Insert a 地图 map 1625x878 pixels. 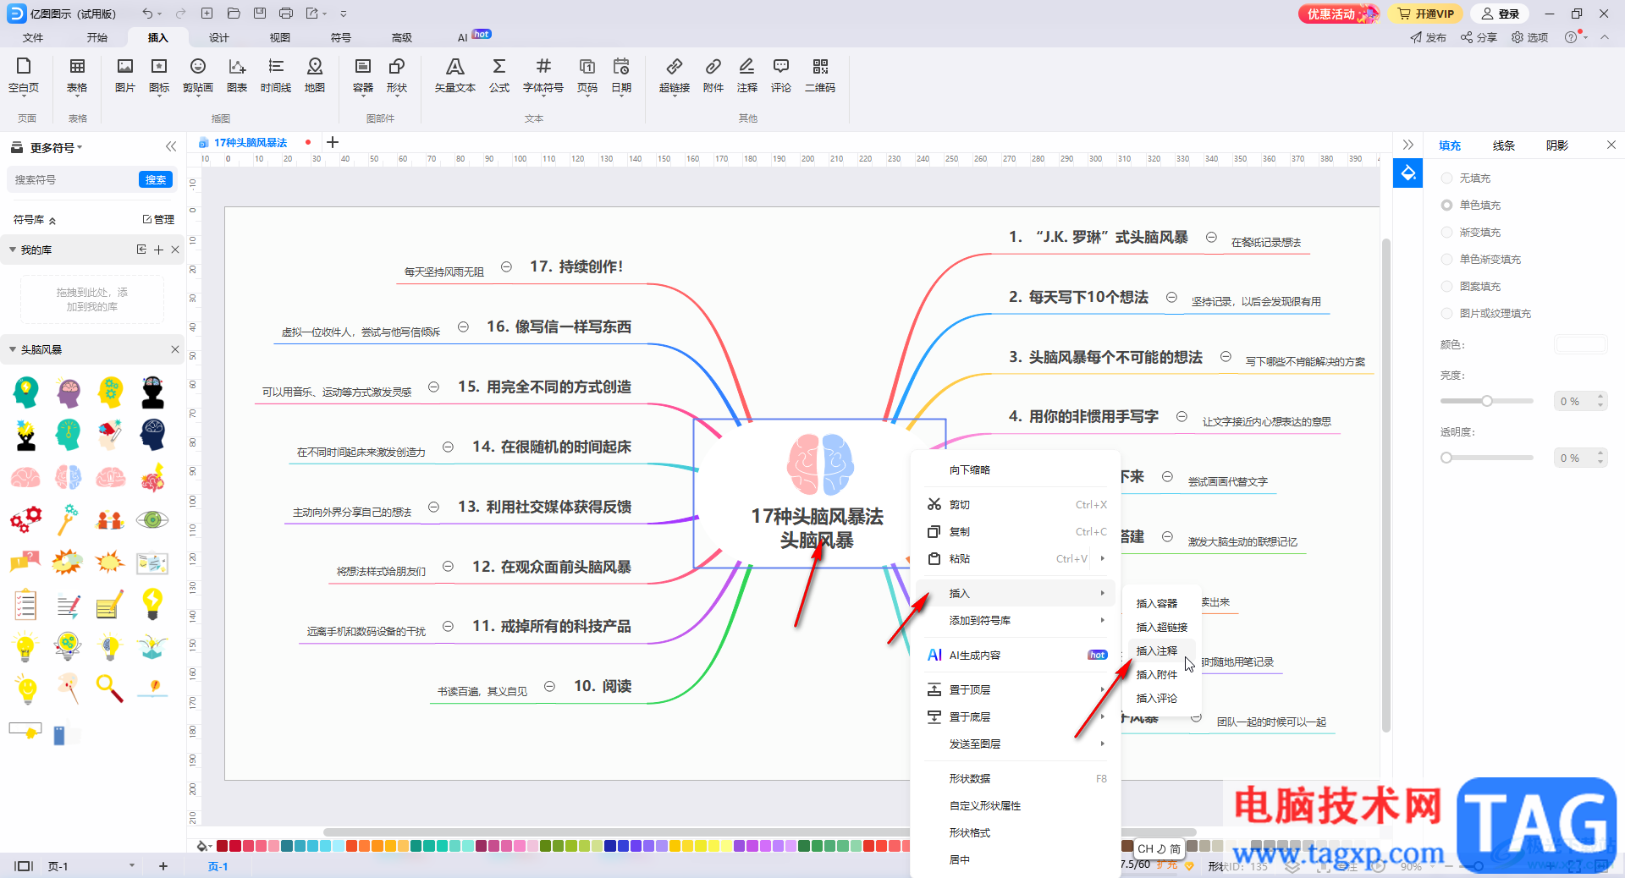point(315,74)
